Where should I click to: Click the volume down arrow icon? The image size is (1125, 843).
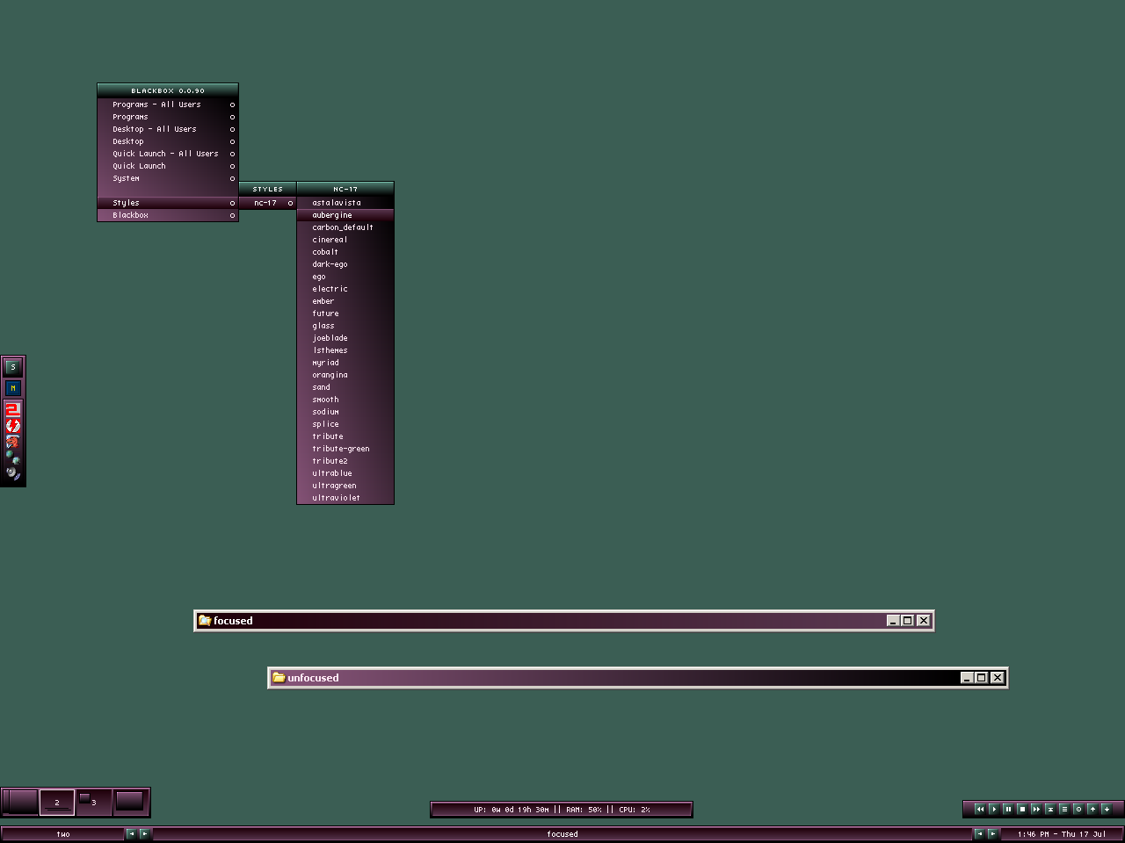[1107, 809]
